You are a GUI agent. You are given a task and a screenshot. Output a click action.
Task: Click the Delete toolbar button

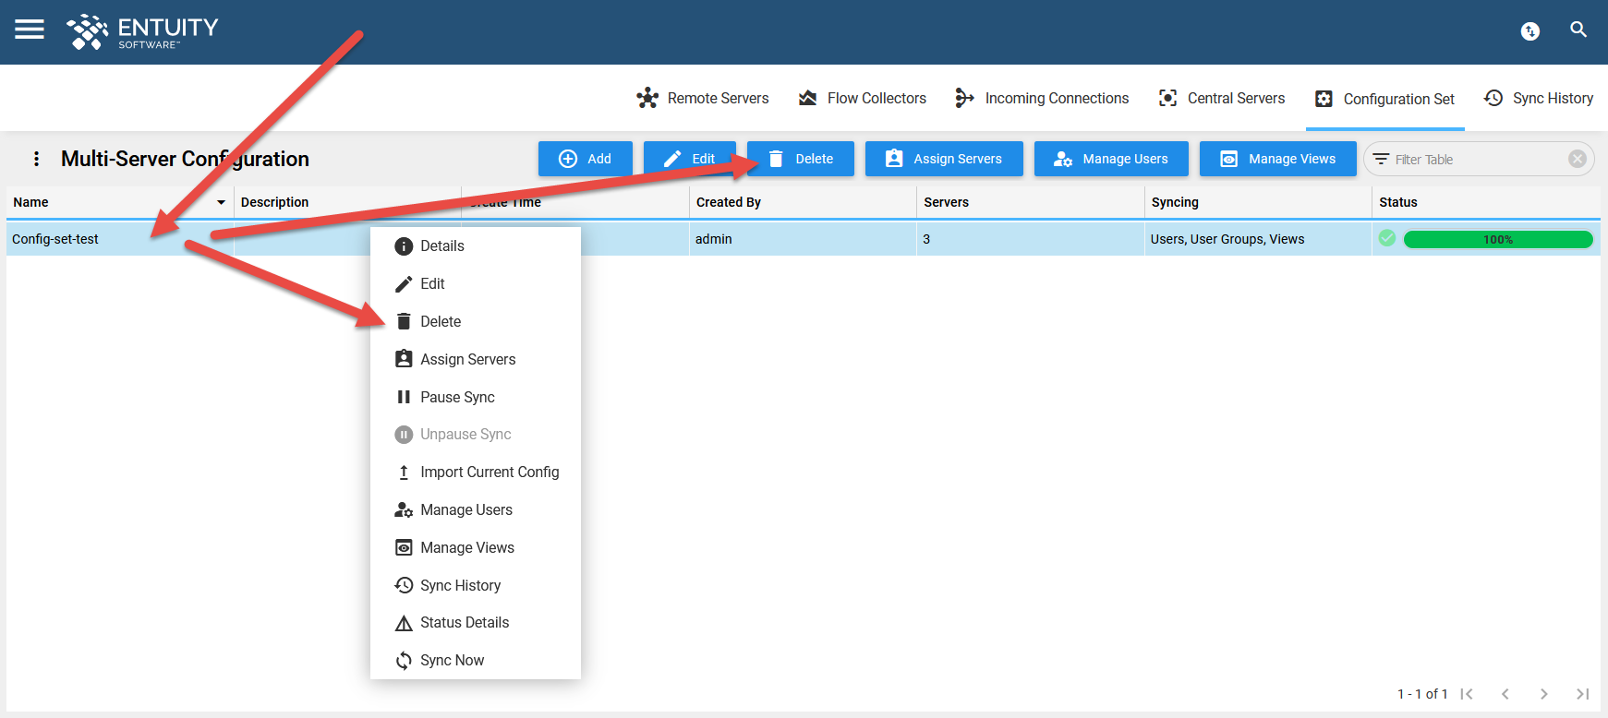click(801, 159)
